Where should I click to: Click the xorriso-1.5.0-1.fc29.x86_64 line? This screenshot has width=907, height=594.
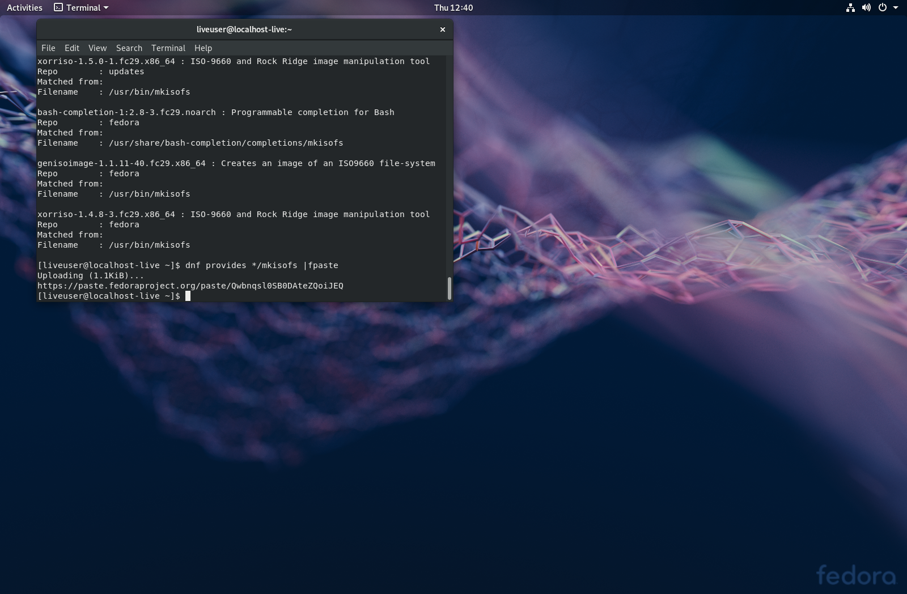[234, 61]
